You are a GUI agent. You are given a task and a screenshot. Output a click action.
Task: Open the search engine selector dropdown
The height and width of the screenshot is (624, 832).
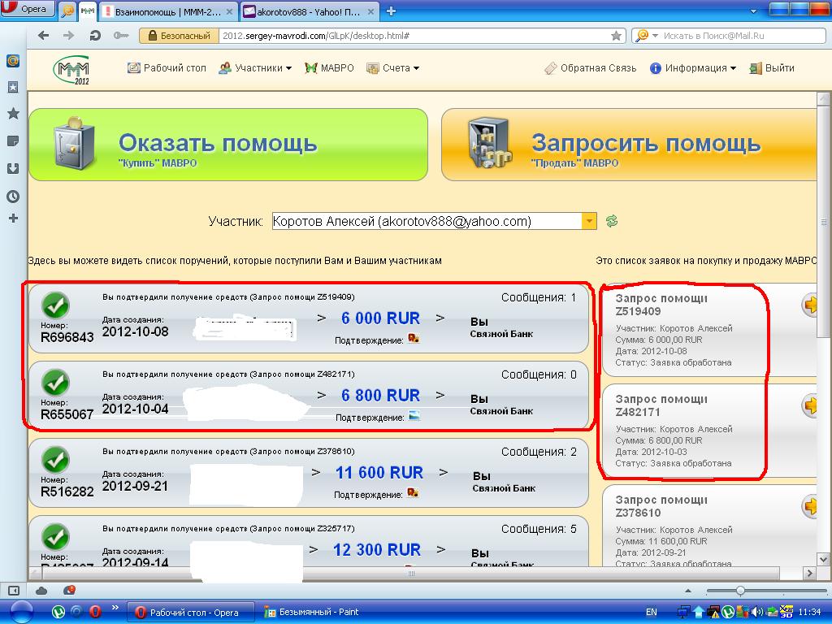[646, 36]
